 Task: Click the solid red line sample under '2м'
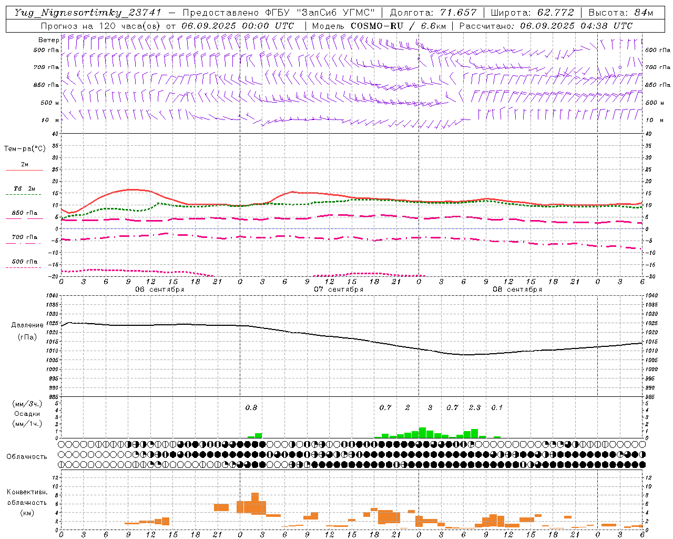pos(24,170)
